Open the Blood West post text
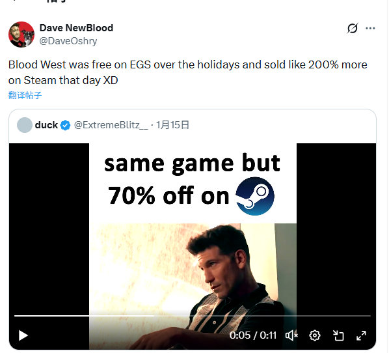 click(187, 72)
